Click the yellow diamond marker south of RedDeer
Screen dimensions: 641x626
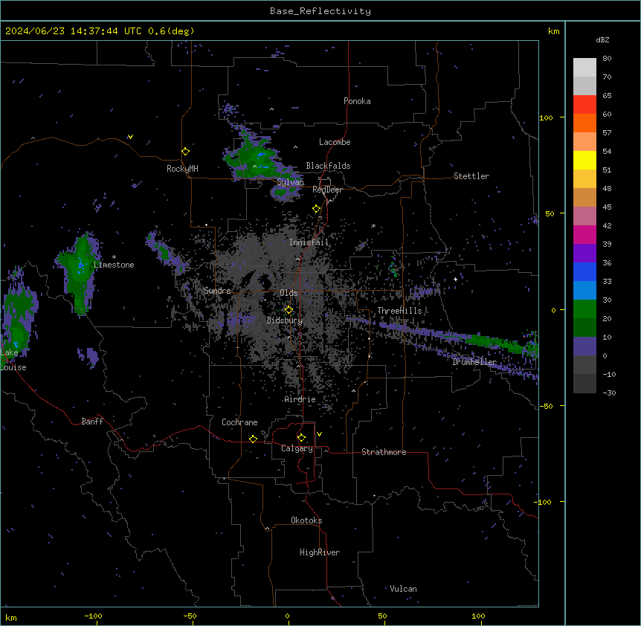click(316, 209)
